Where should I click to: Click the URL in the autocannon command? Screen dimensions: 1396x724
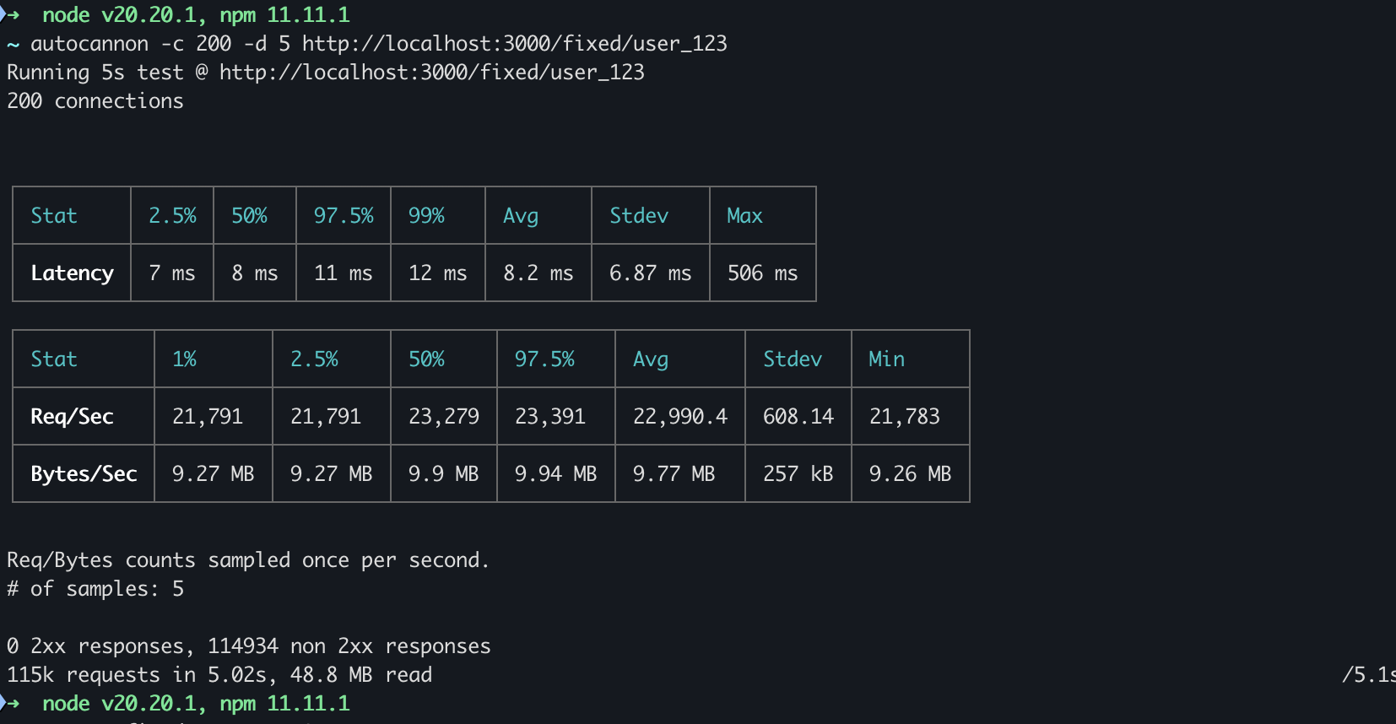514,44
